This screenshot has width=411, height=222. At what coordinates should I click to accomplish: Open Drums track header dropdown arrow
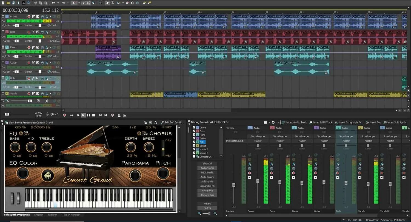[x=50, y=16]
